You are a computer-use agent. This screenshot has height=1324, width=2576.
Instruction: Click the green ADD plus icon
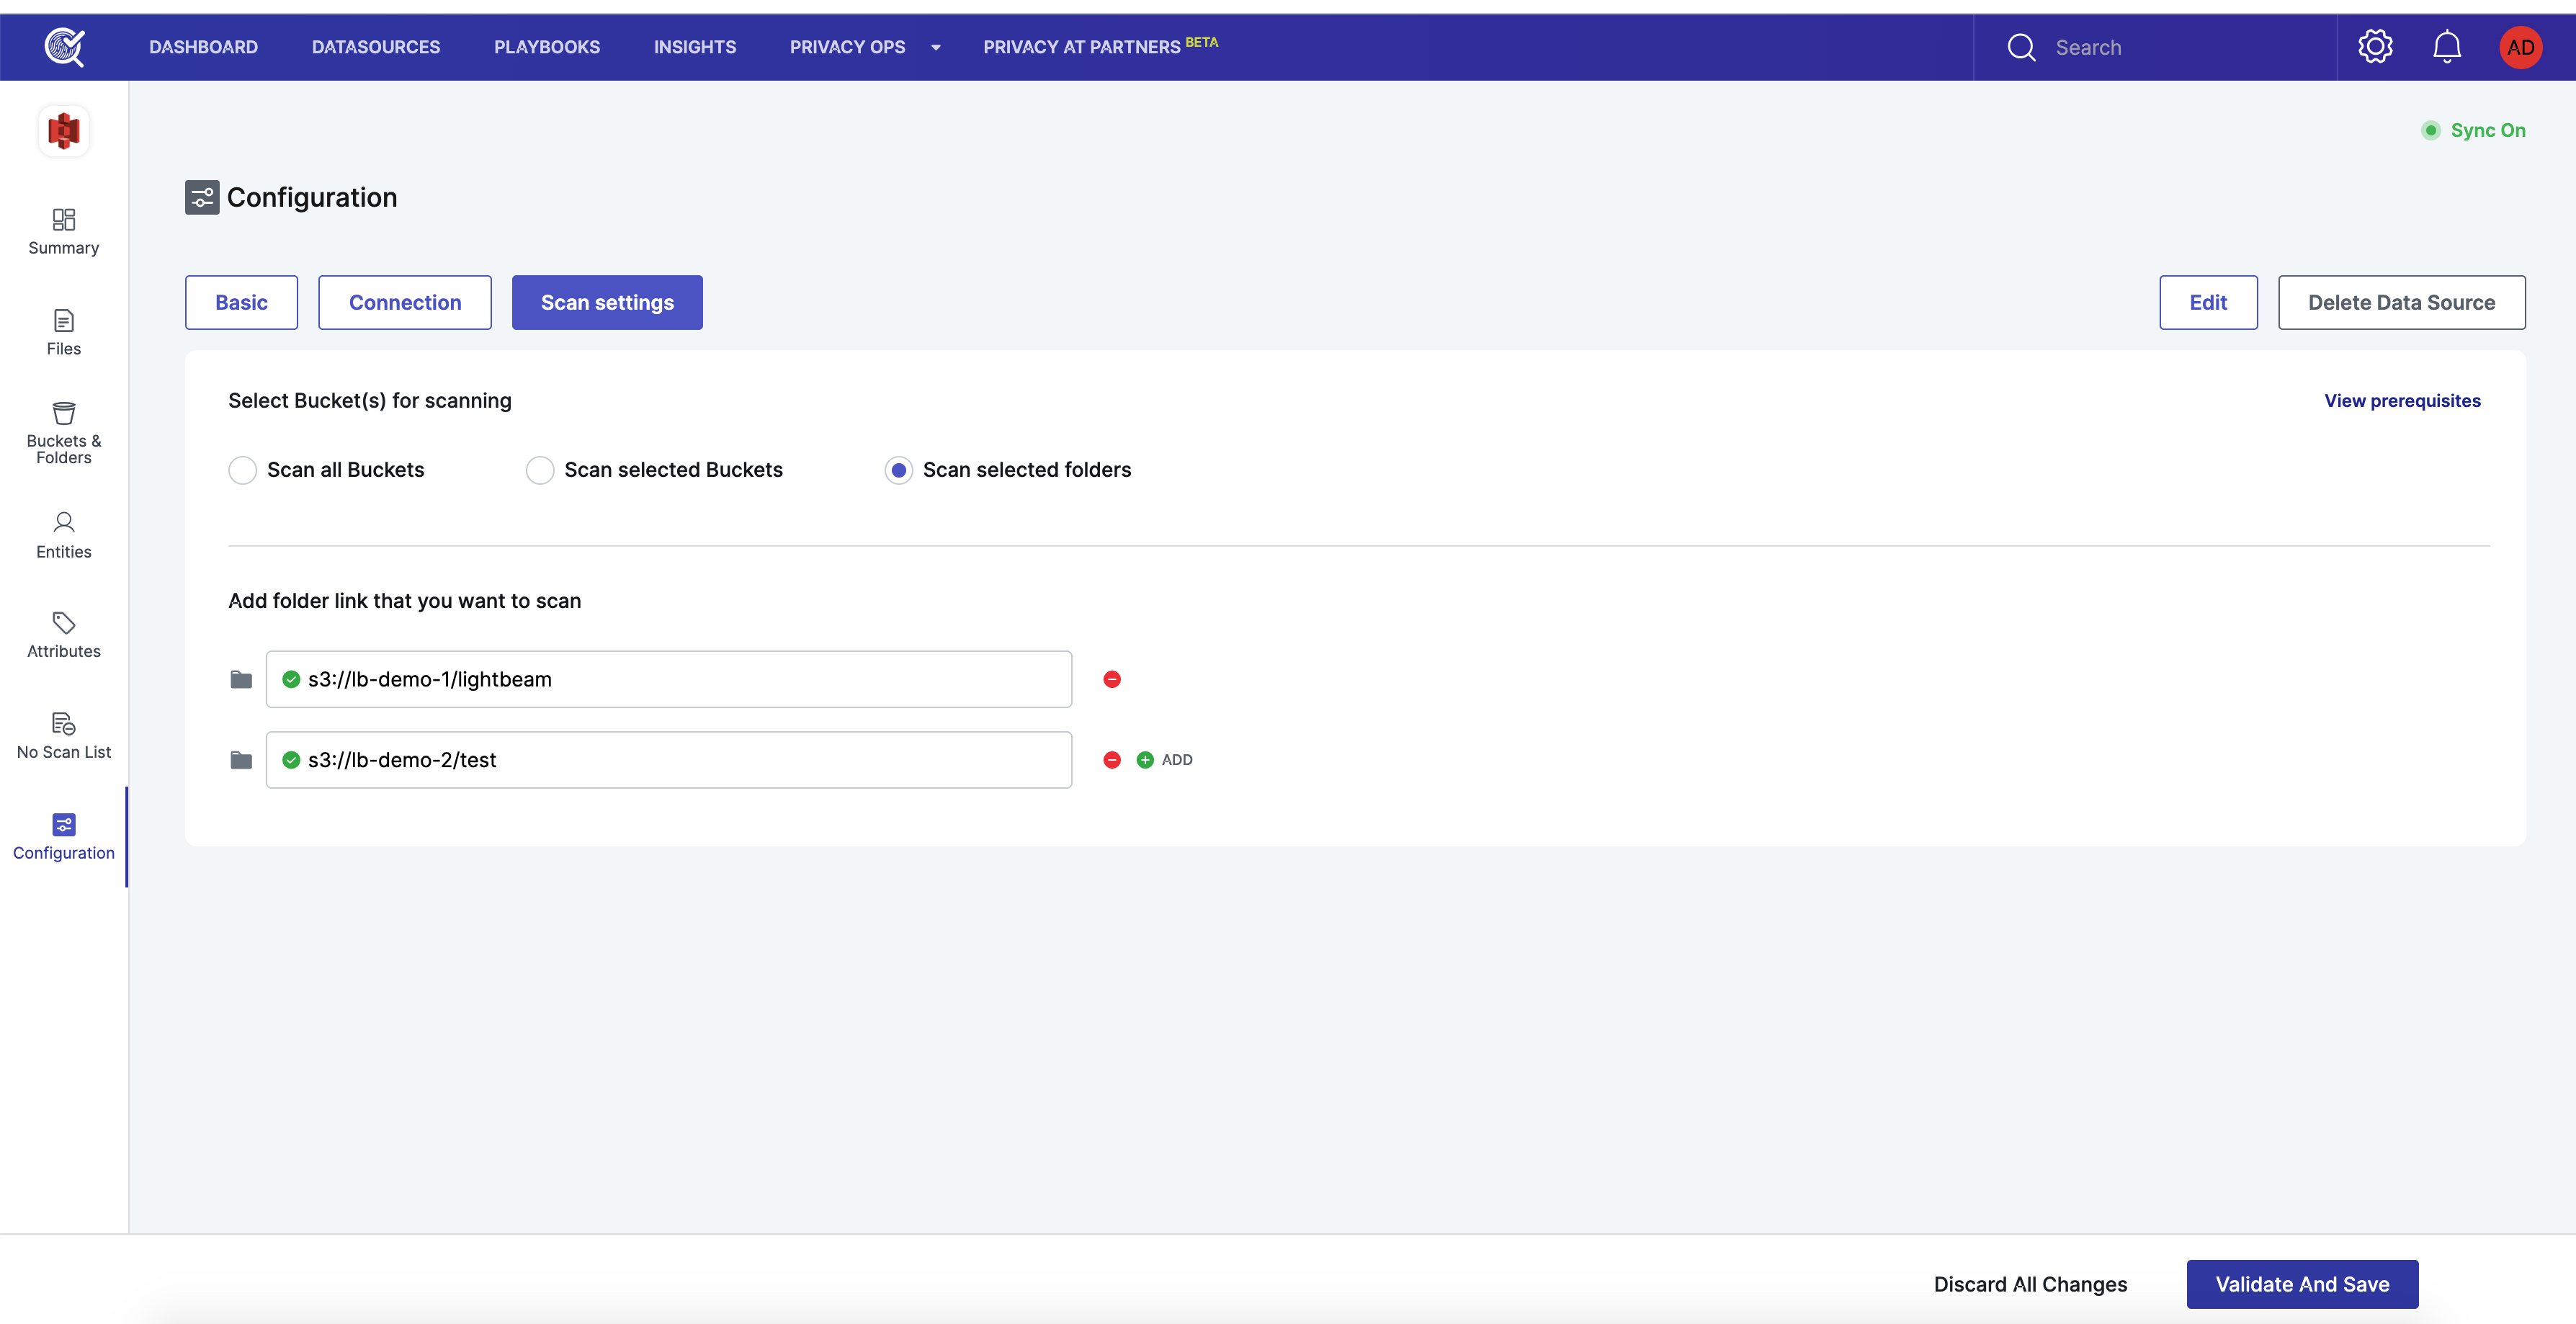1145,760
